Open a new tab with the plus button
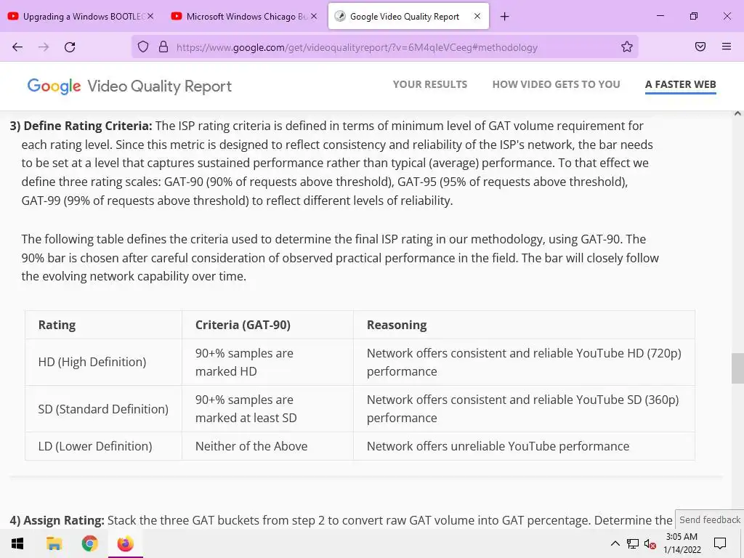This screenshot has width=744, height=558. pyautogui.click(x=504, y=17)
